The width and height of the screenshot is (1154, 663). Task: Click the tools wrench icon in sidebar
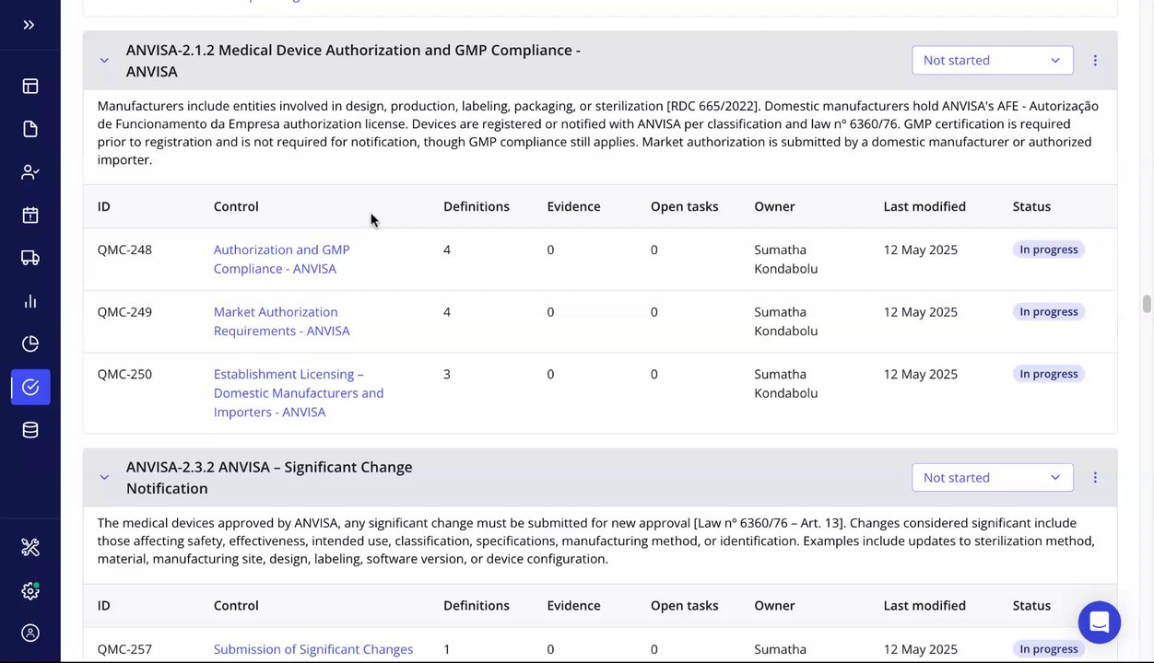[x=30, y=548]
